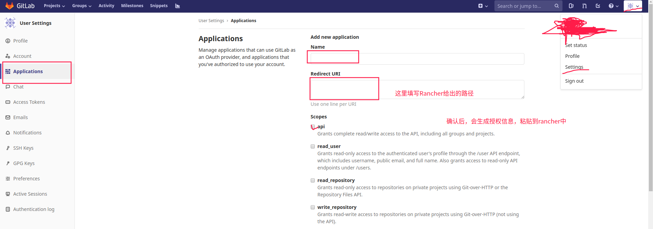Enable the read_repository scope checkbox
The height and width of the screenshot is (229, 653).
click(313, 180)
